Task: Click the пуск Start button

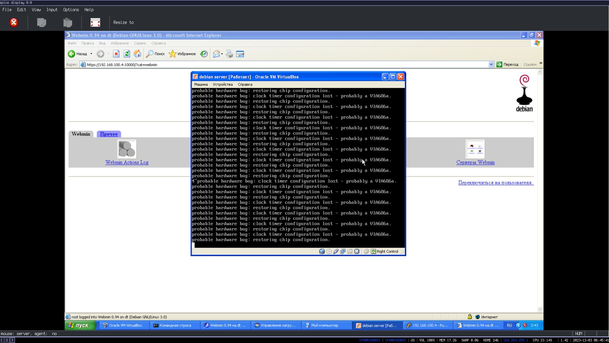Action: [80, 325]
